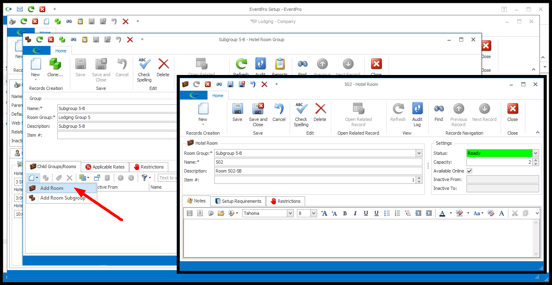Click Cancel in the Hotel Room ribbon
Image resolution: width=552 pixels, height=285 pixels.
279,112
